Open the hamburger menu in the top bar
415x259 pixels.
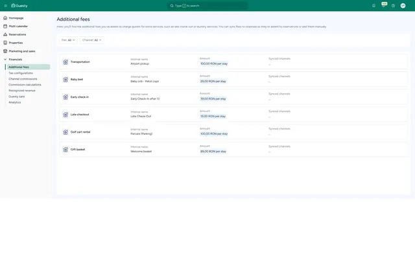click(x=6, y=6)
